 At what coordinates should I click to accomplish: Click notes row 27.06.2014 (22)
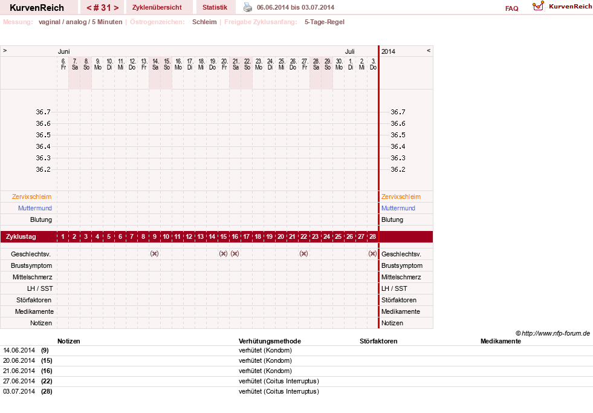pos(296,381)
